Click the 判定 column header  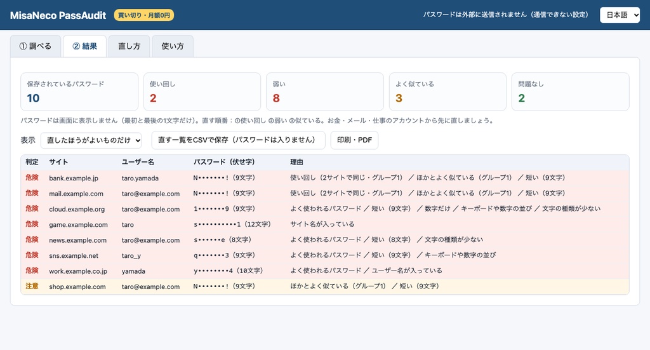tap(32, 162)
